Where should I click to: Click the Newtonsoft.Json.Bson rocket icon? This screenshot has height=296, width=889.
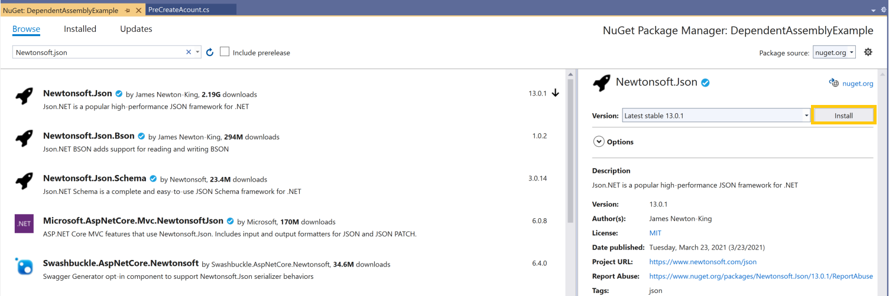pyautogui.click(x=24, y=138)
